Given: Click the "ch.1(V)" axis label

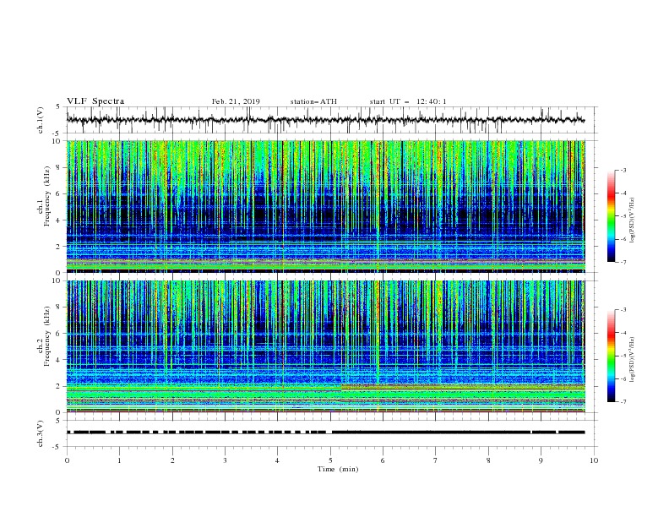Looking at the screenshot, I should tap(41, 120).
